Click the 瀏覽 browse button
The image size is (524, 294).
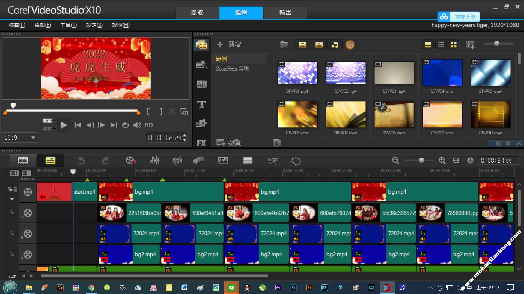229,142
